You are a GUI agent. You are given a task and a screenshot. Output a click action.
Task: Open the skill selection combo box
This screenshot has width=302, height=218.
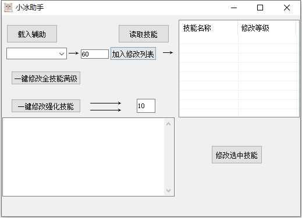(37, 53)
